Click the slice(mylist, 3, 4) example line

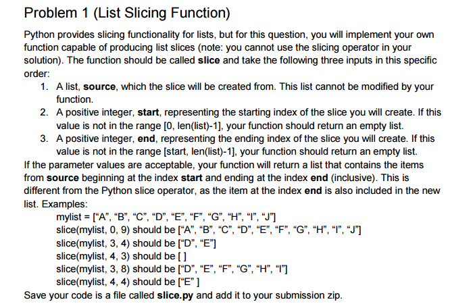click(136, 243)
